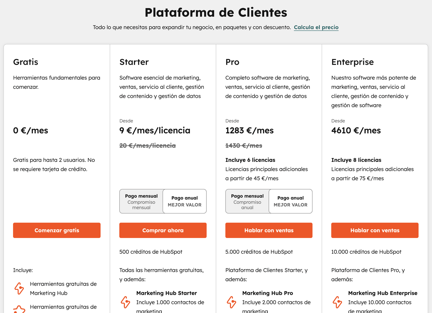Image resolution: width=432 pixels, height=313 pixels.
Task: Click the Marketing Hub Pro sprocket icon
Action: point(232,303)
